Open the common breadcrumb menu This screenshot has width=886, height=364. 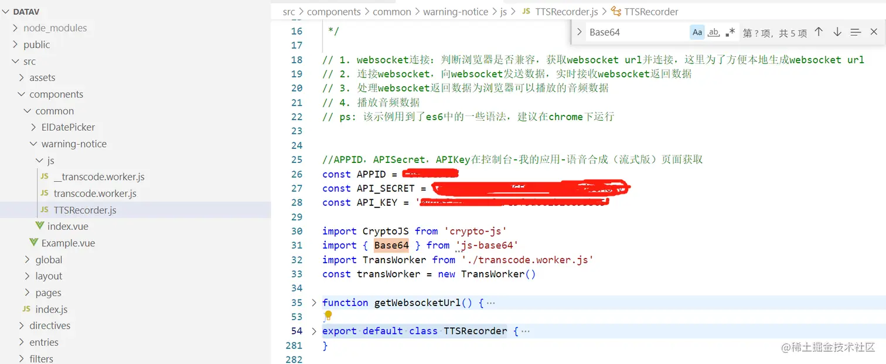coord(391,11)
